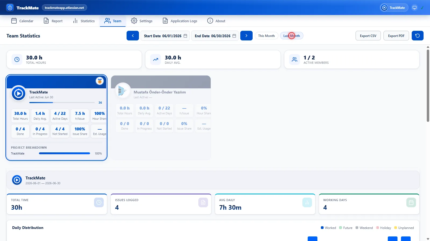Click the people icon on Active Members card
Image resolution: width=430 pixels, height=241 pixels.
(295, 59)
